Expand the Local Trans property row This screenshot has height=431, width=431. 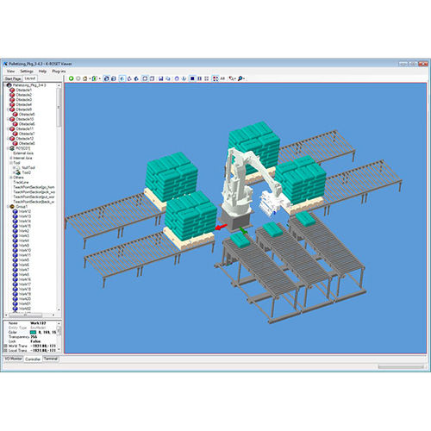pos(5,351)
